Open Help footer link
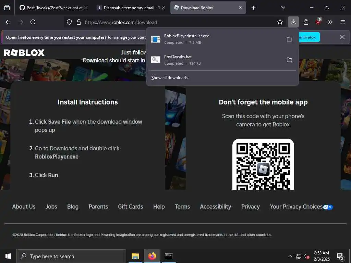Viewport: 351px width, 263px height. pyautogui.click(x=159, y=206)
